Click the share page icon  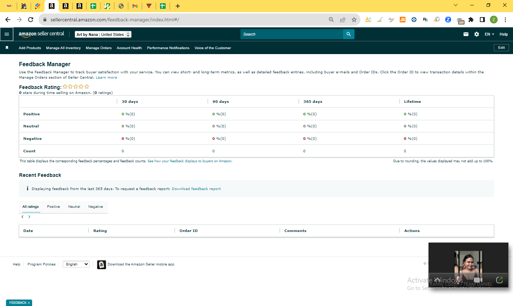tap(343, 20)
